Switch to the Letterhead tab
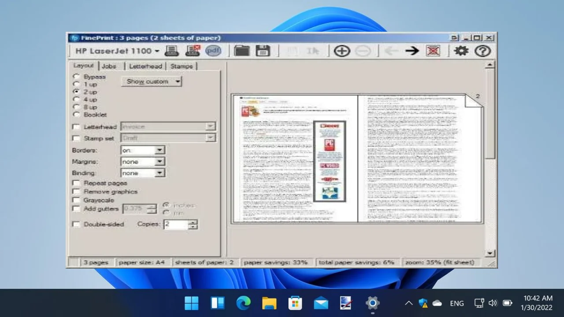This screenshot has height=317, width=564. 145,66
